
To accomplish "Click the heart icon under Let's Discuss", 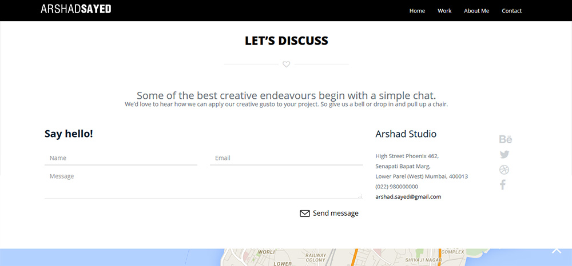I will coord(287,64).
